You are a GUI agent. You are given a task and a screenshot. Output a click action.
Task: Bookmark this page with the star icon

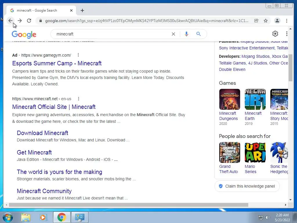coord(266,21)
